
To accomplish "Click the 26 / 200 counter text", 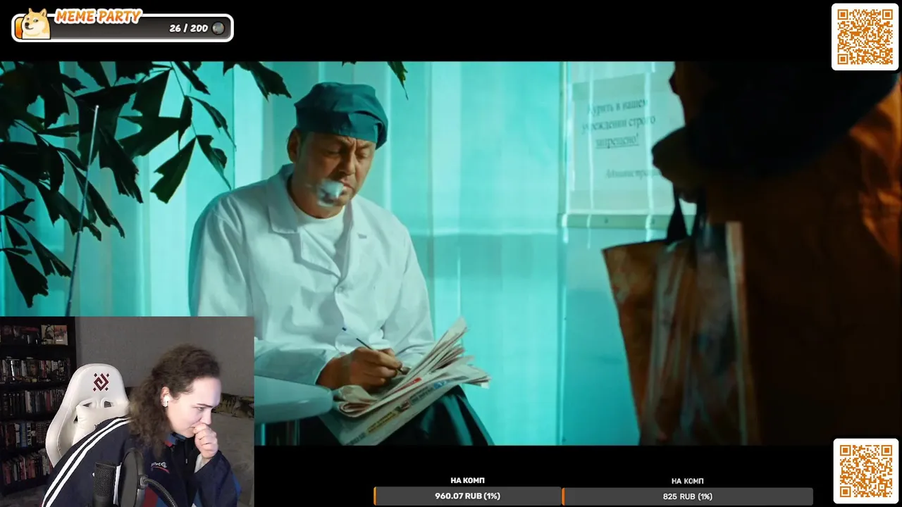I will coord(188,28).
